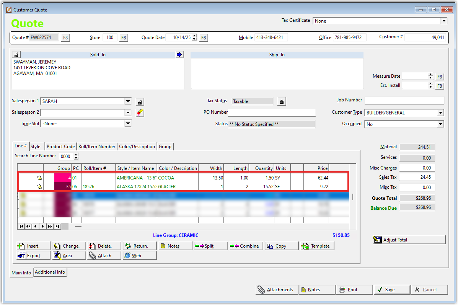Click the Job Number input field
458x305 pixels.
404,100
